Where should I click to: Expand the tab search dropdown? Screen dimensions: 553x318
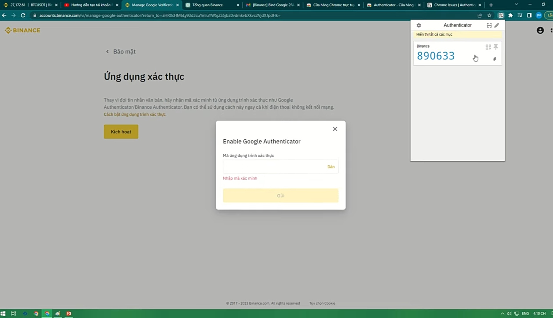point(516,4)
